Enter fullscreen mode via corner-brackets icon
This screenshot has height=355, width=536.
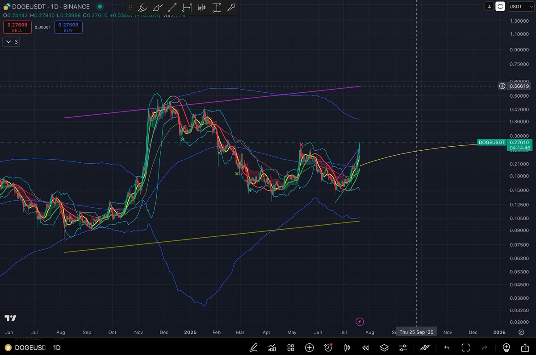tap(465, 347)
